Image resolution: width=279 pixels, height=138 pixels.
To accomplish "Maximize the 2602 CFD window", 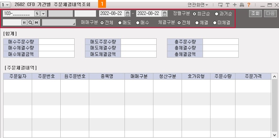I will (x=270, y=5).
